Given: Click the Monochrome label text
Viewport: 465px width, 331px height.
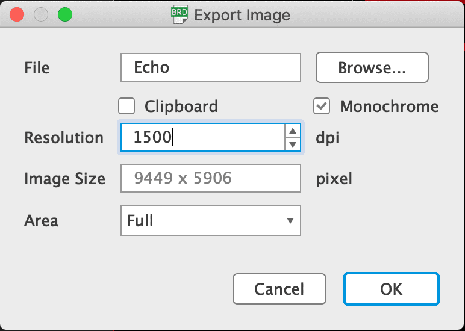Looking at the screenshot, I should (x=389, y=107).
